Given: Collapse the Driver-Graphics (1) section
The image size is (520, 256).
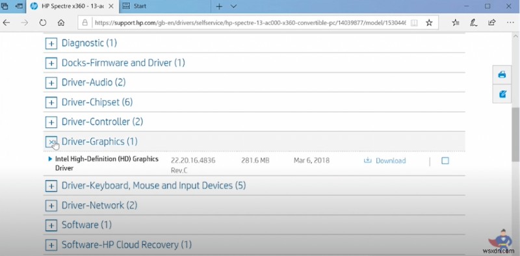Looking at the screenshot, I should coord(51,142).
